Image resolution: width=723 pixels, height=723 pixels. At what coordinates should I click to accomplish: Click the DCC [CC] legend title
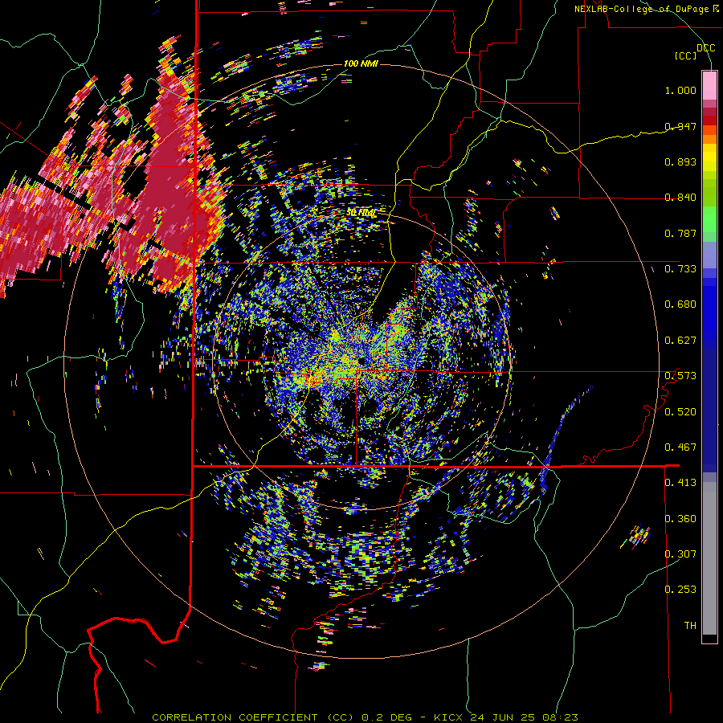coord(694,51)
